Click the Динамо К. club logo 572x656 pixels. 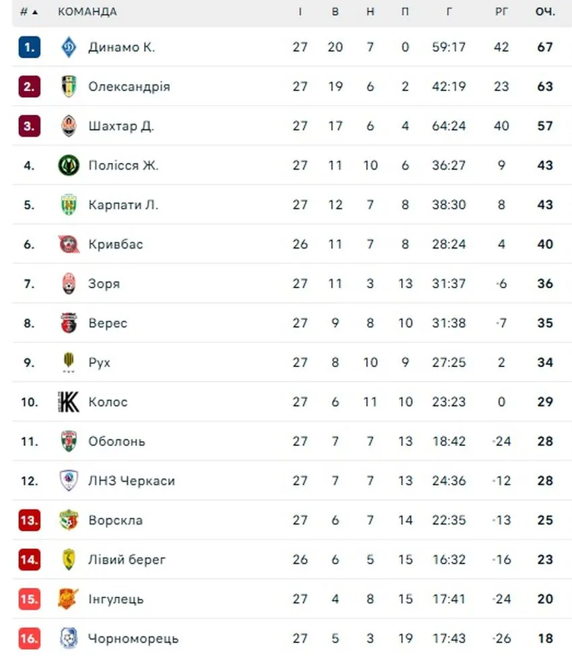tap(69, 47)
